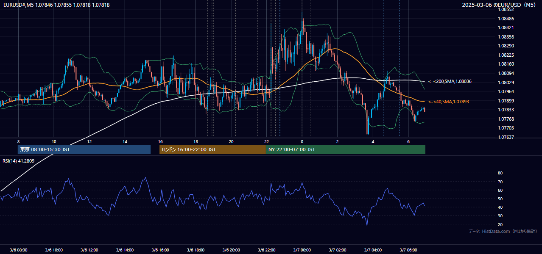
Task: Click the RSI scale level 40
Action: [500, 207]
